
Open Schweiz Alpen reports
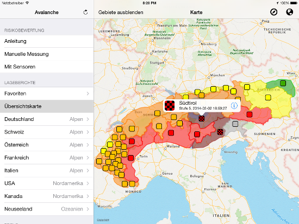coord(47,132)
